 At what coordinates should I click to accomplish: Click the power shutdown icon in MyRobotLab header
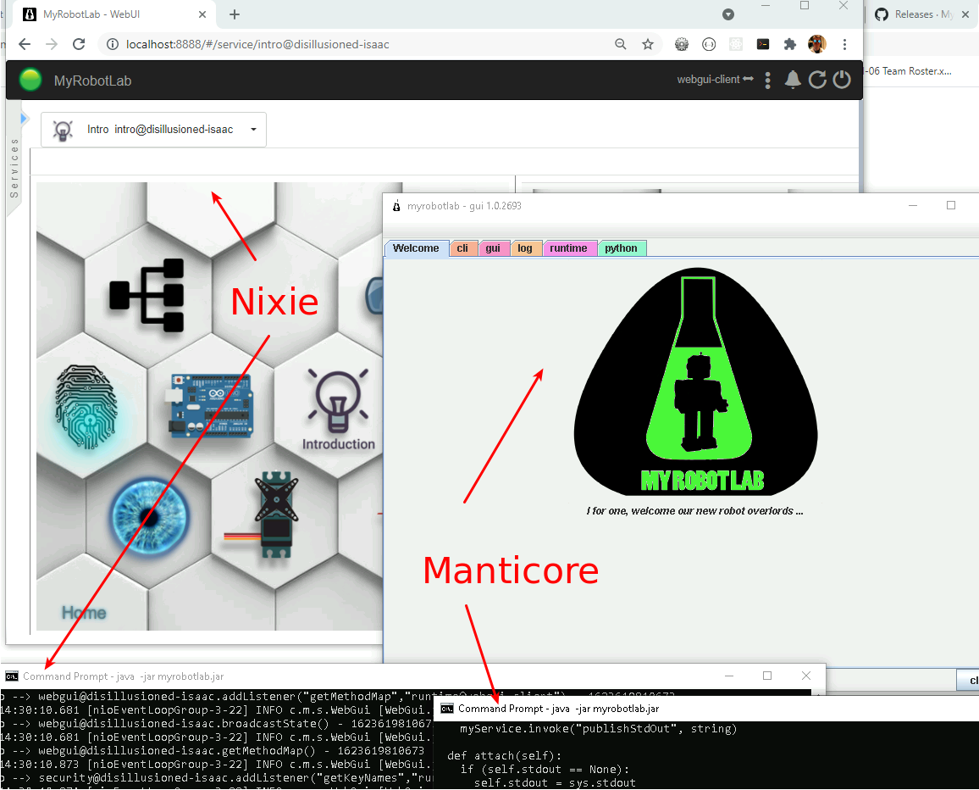(842, 80)
